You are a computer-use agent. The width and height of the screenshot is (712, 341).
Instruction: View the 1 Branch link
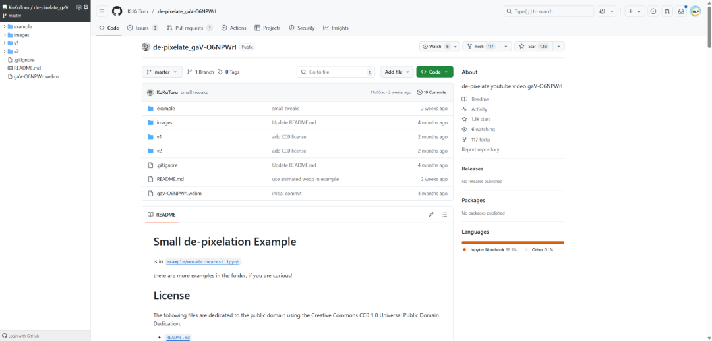pos(200,72)
